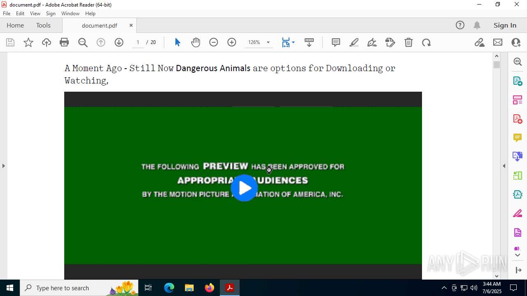This screenshot has width=527, height=296.
Task: Open the Window menu
Action: pyautogui.click(x=70, y=14)
